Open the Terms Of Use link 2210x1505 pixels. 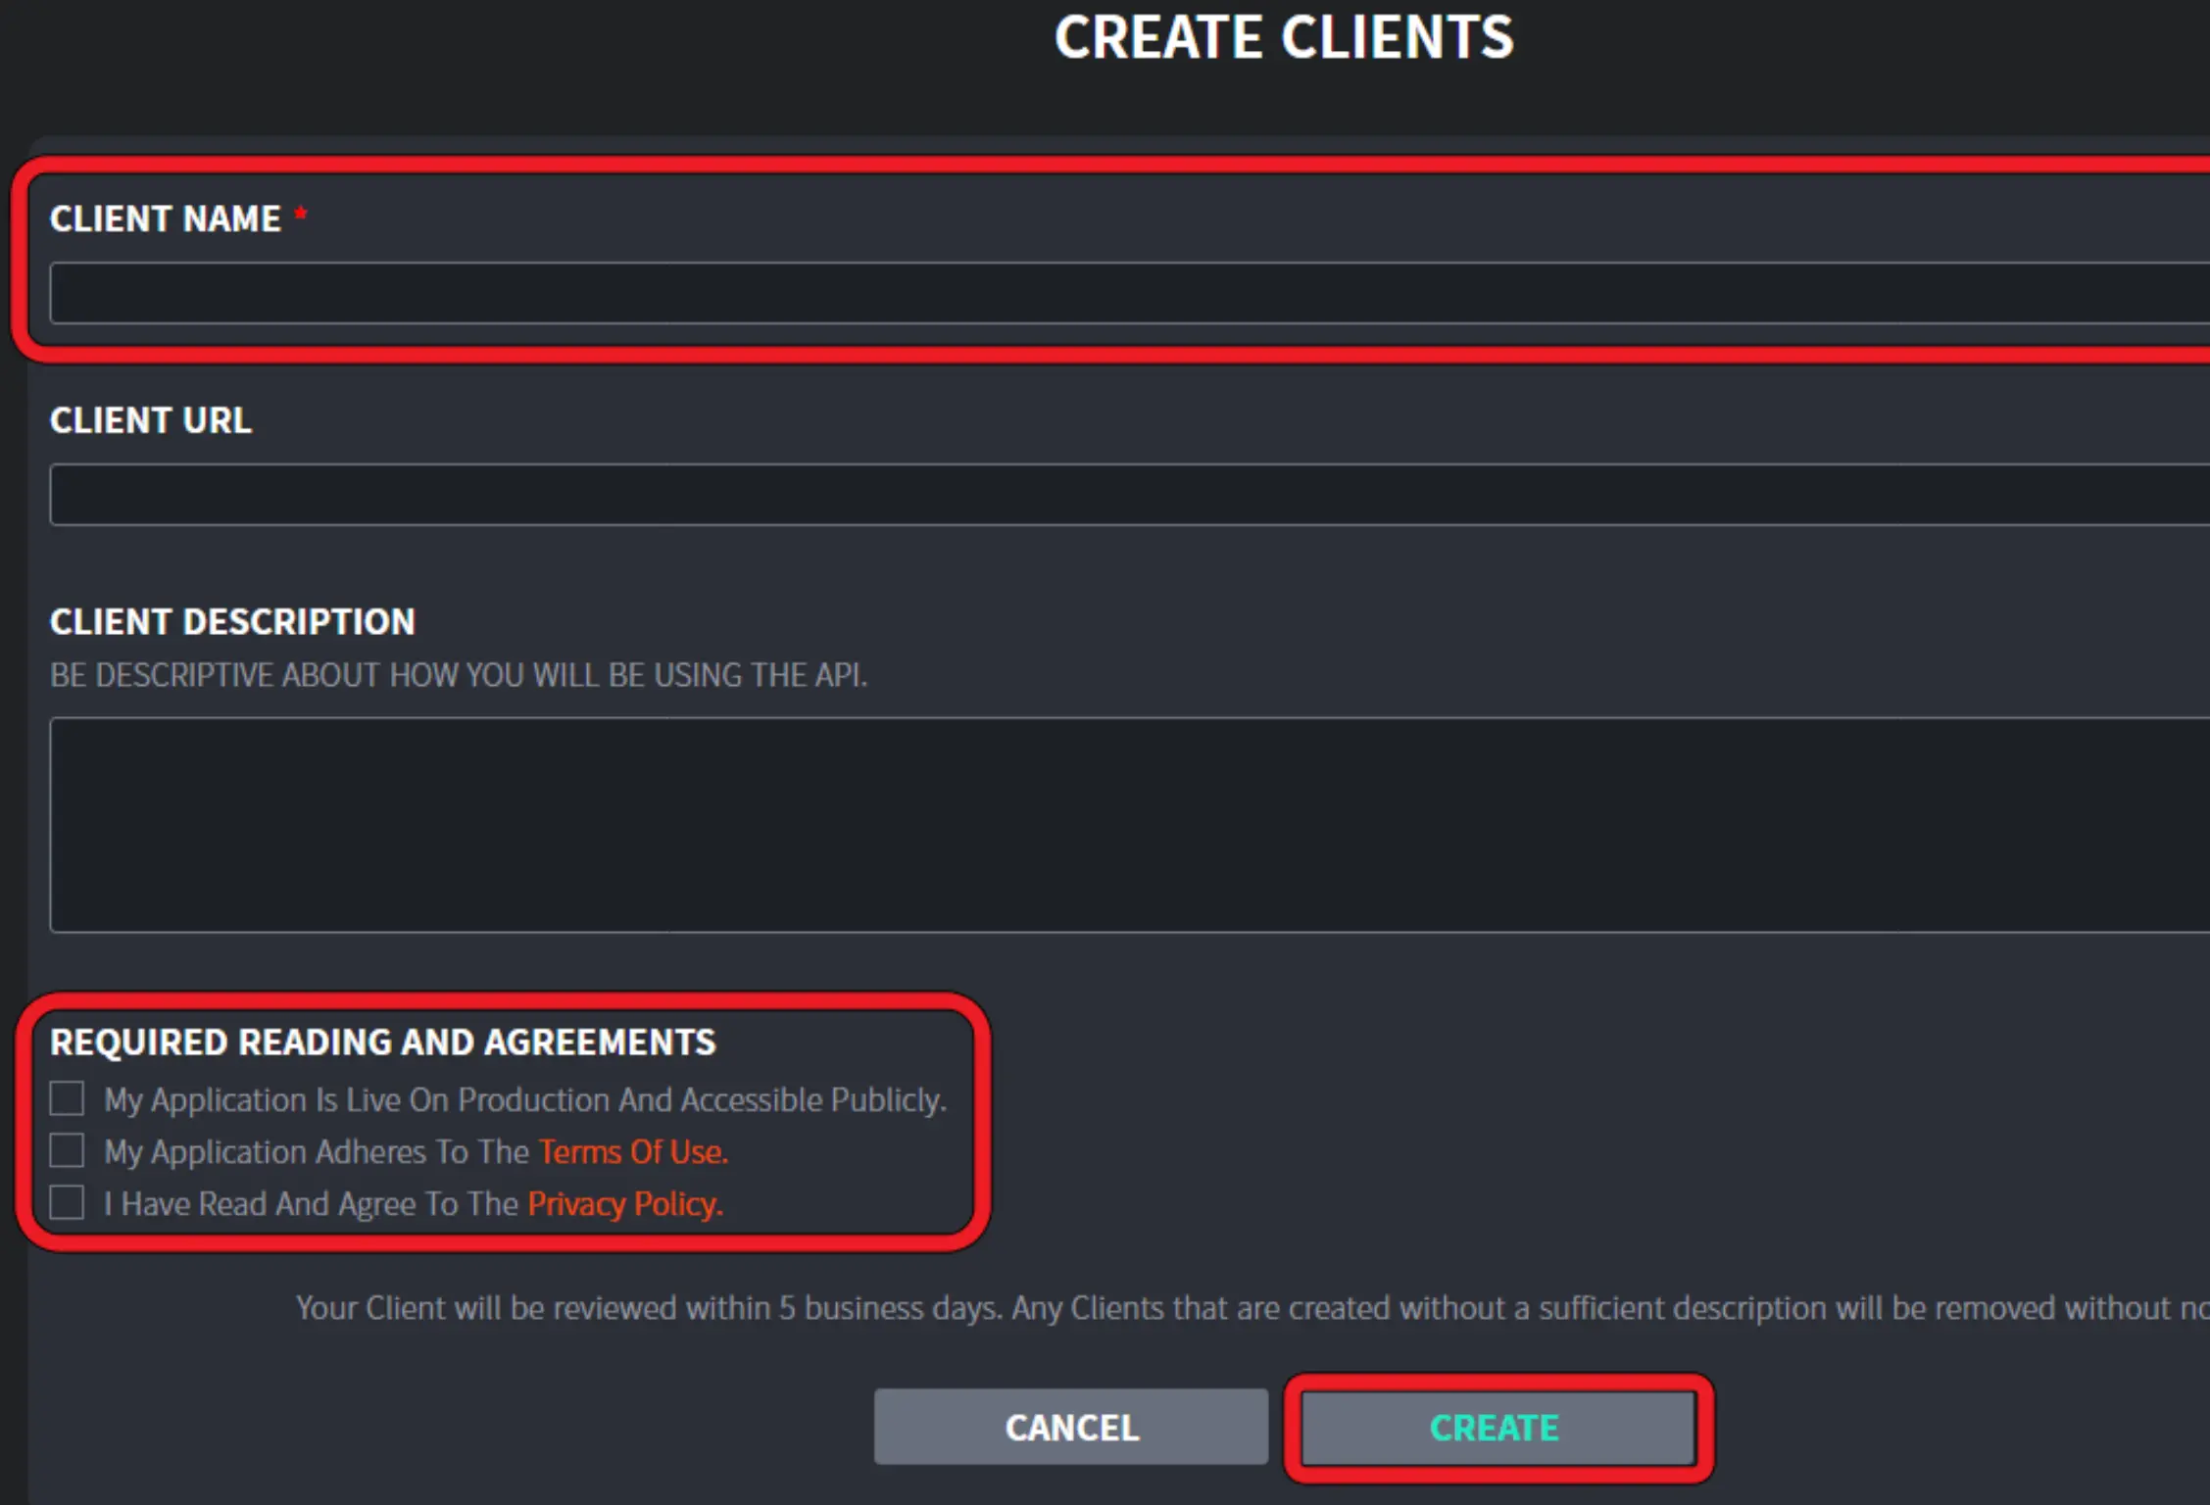[633, 1152]
